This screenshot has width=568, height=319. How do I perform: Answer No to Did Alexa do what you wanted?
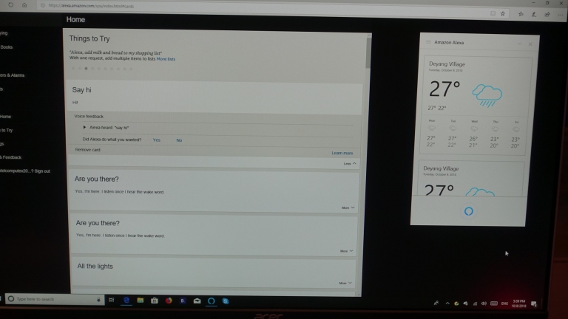coord(179,140)
